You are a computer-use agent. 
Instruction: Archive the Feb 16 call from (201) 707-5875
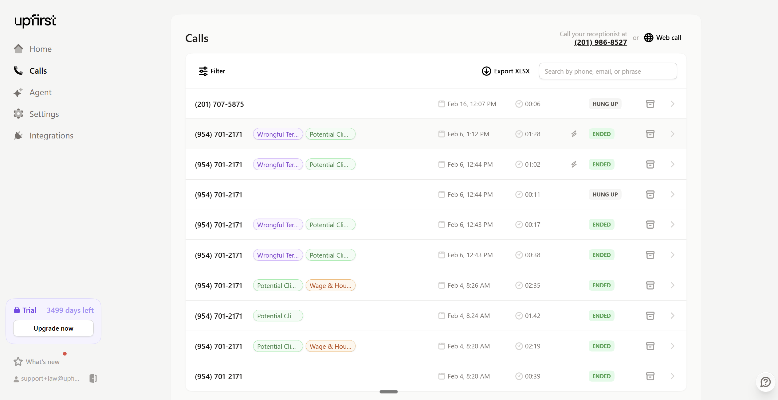point(650,104)
